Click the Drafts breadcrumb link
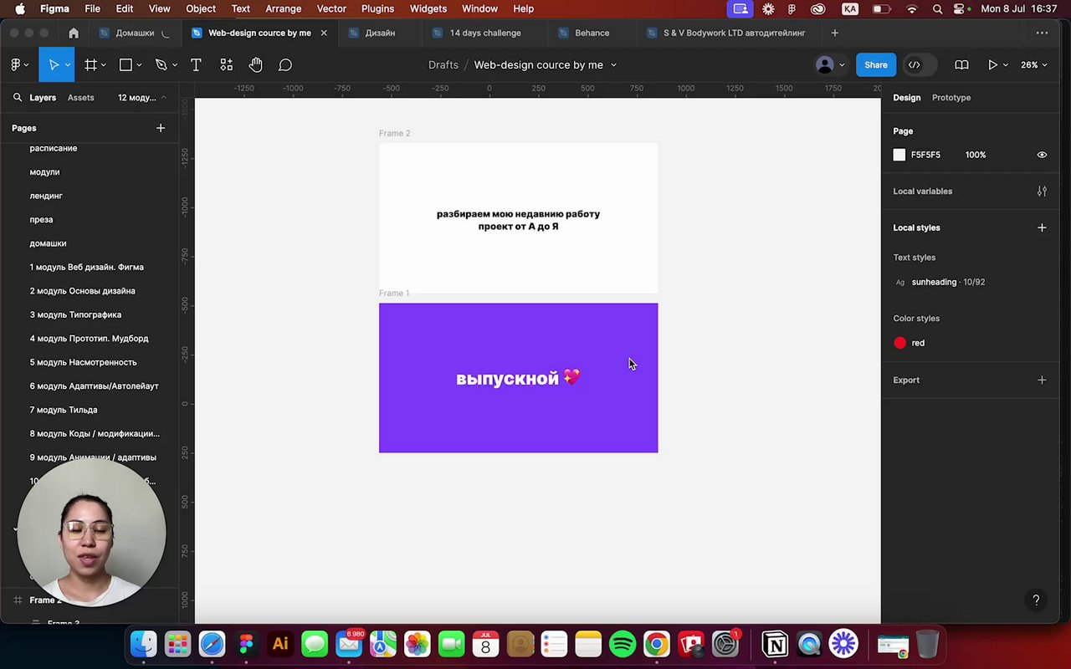This screenshot has height=669, width=1071. pyautogui.click(x=443, y=64)
